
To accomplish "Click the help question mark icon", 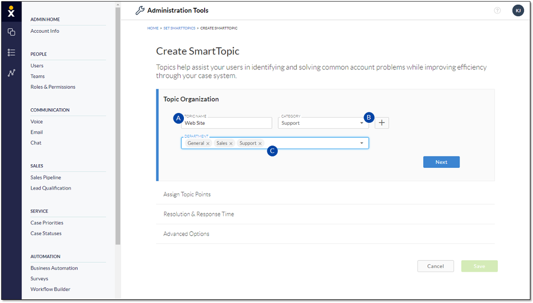I will (497, 10).
